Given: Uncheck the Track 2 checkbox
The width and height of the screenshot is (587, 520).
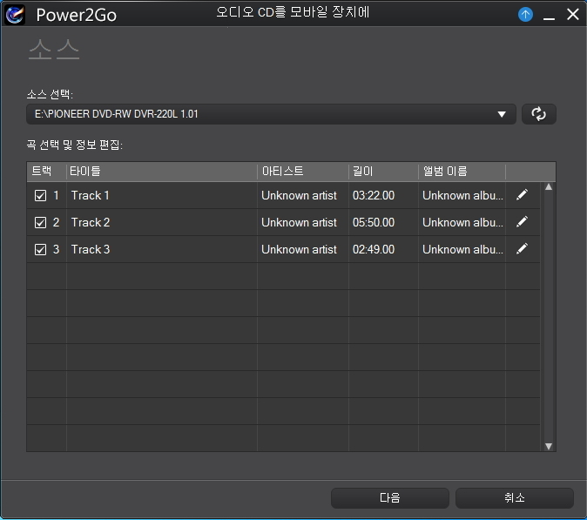Looking at the screenshot, I should (40, 222).
